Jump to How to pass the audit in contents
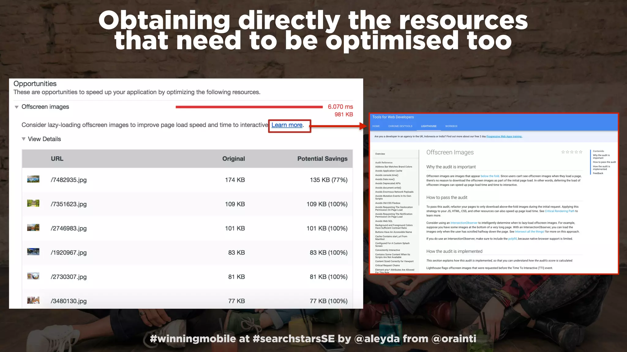The image size is (627, 352). [x=604, y=162]
